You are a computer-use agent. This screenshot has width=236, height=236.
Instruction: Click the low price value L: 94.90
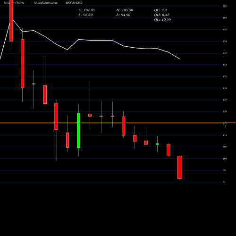(x=123, y=15)
